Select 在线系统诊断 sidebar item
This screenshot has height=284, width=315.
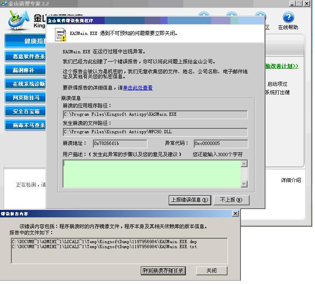26,84
